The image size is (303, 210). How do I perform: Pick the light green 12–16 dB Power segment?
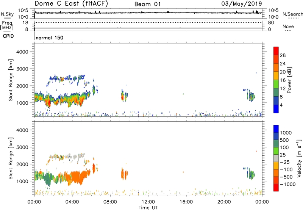pyautogui.click(x=276, y=84)
